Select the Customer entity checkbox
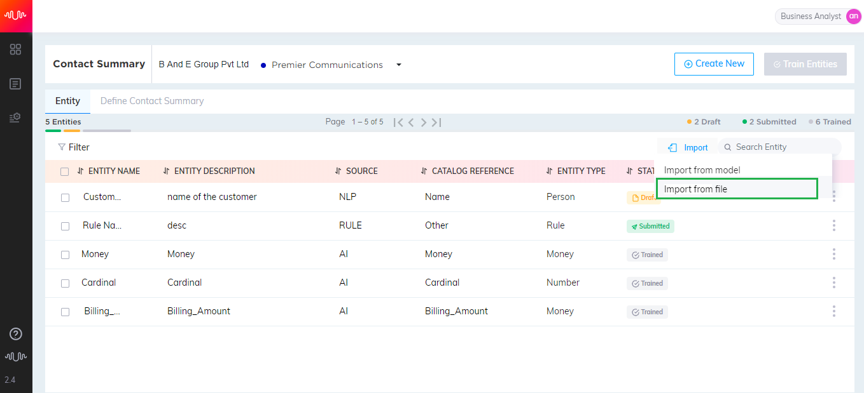The width and height of the screenshot is (864, 393). pyautogui.click(x=65, y=197)
